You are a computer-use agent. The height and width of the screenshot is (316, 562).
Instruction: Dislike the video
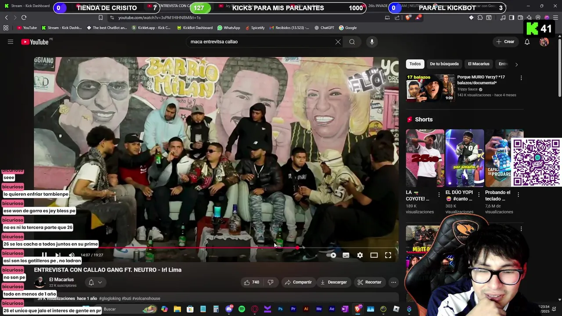(x=270, y=282)
